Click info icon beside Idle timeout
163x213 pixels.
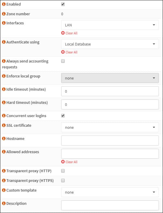click(4, 89)
